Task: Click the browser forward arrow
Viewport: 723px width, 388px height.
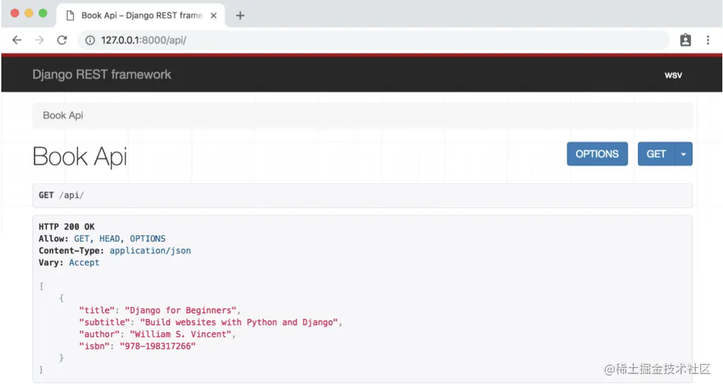Action: point(39,40)
